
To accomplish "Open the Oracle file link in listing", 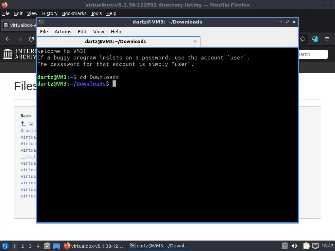I will 28,131.
